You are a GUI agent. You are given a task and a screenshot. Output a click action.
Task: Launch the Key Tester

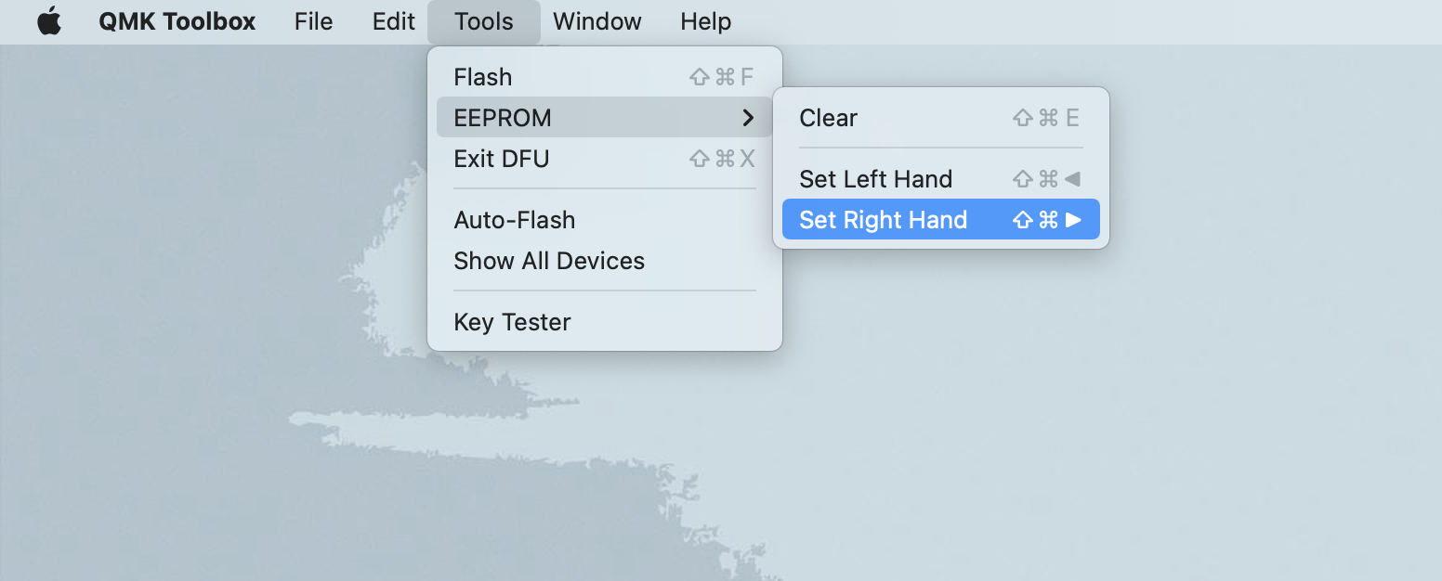coord(512,322)
